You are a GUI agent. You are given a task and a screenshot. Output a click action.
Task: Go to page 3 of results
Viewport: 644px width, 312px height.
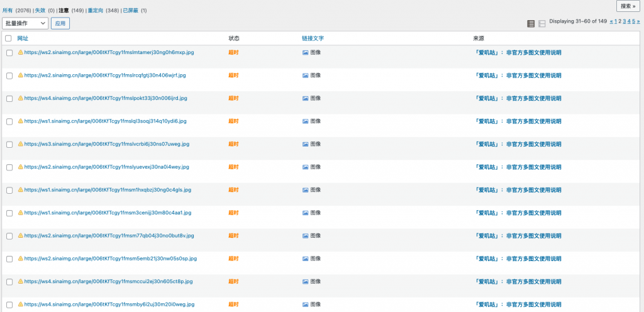tap(625, 21)
